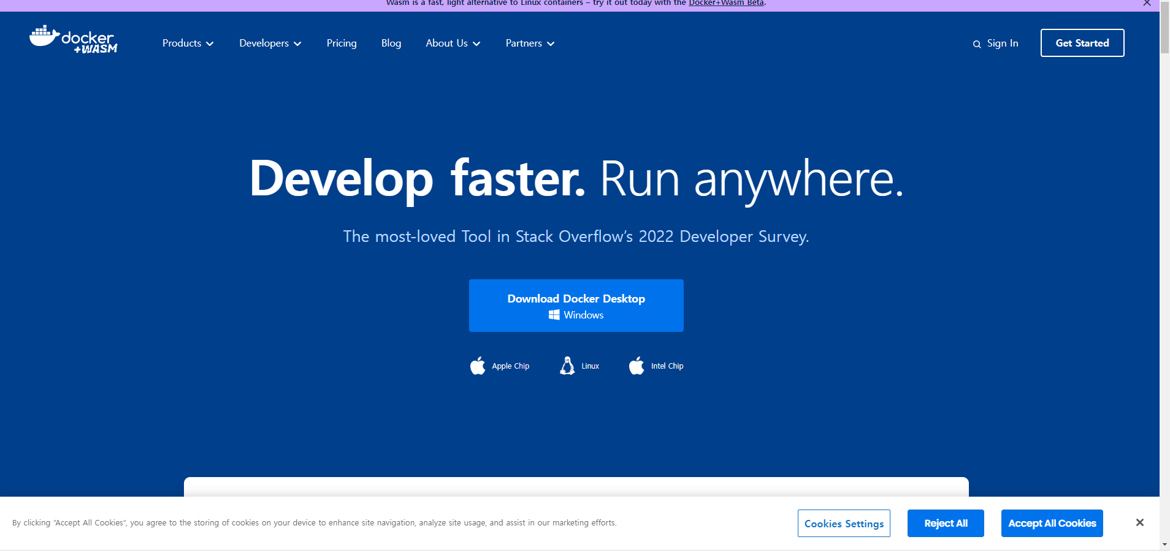Image resolution: width=1170 pixels, height=553 pixels.
Task: Open the Pricing page
Action: pyautogui.click(x=342, y=43)
